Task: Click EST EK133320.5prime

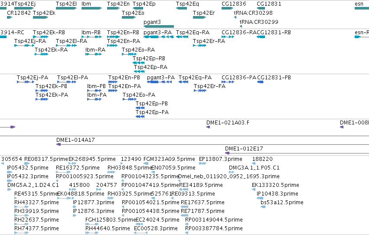Action: pyautogui.click(x=253, y=189)
